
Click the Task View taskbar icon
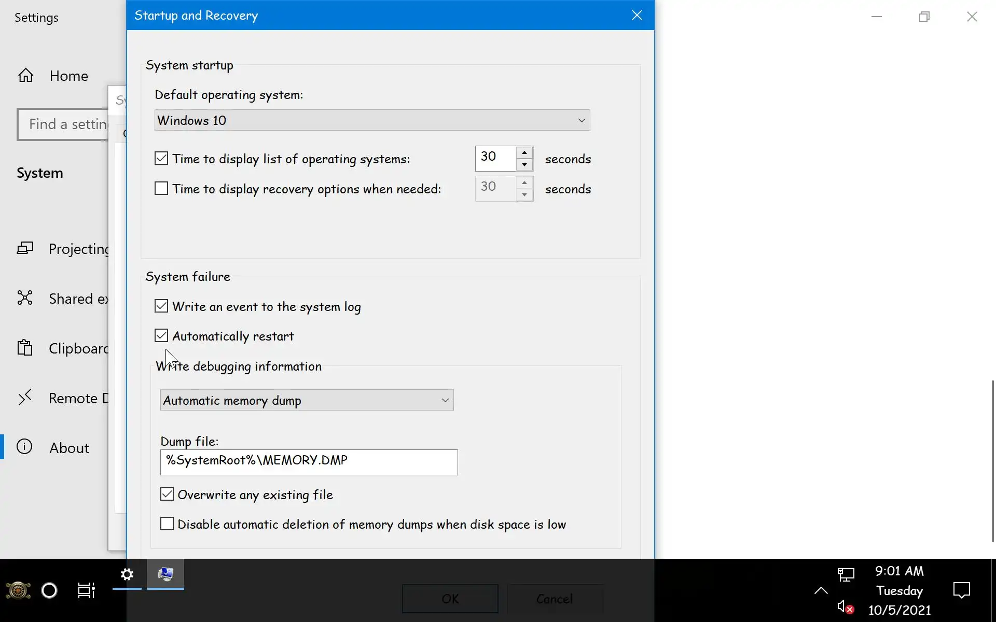pyautogui.click(x=86, y=590)
